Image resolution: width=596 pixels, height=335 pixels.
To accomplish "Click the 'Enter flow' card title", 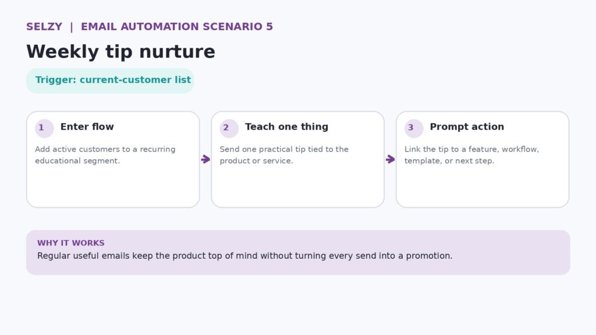I will tap(87, 127).
